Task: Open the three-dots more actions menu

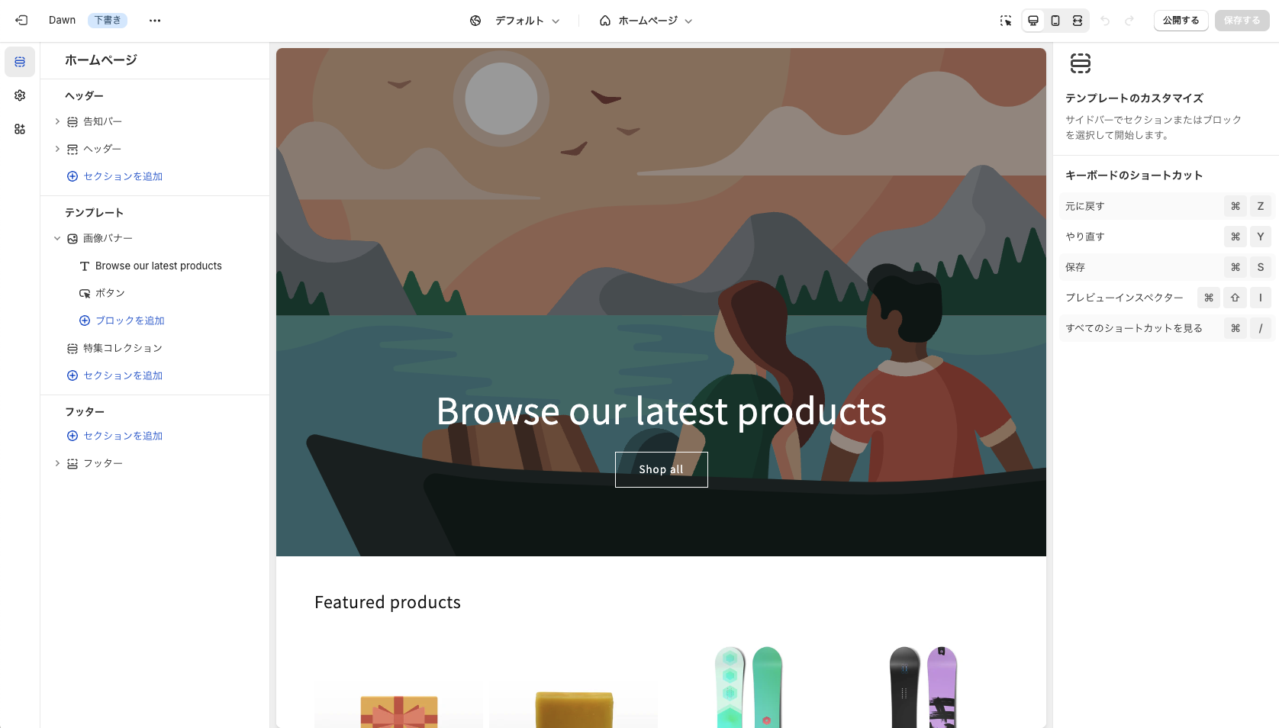Action: 155,21
